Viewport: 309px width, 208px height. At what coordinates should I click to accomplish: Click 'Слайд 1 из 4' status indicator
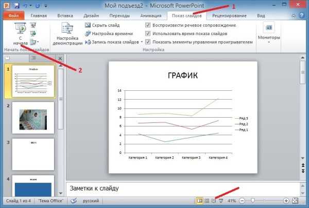[19, 201]
